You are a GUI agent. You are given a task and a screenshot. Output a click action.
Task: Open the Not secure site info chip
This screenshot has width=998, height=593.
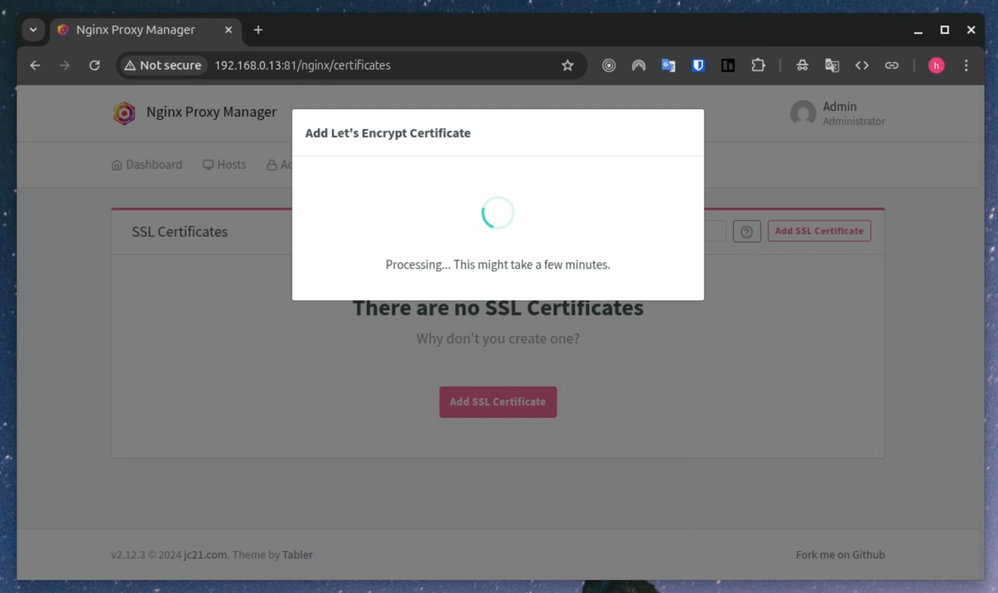(x=163, y=65)
